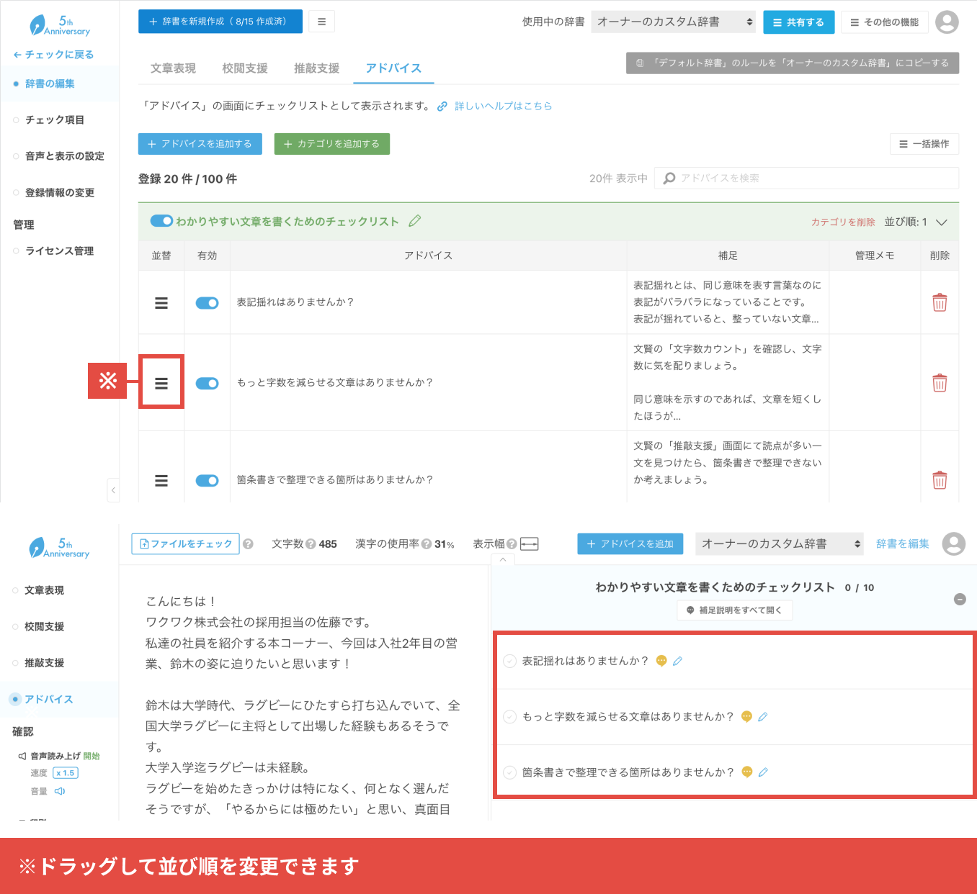Image resolution: width=977 pixels, height=894 pixels.
Task: Click the help icon beside 文字数
Action: (x=311, y=544)
